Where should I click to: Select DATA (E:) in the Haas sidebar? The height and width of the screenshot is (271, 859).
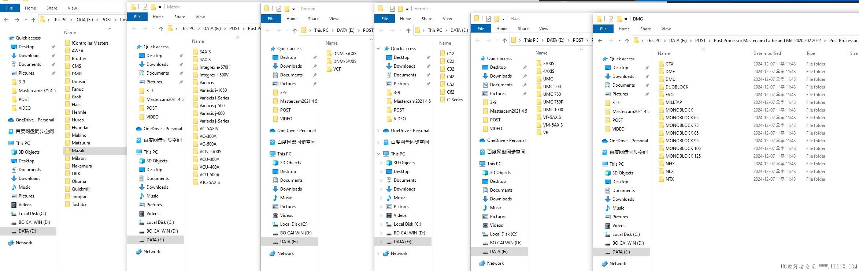pyautogui.click(x=499, y=252)
